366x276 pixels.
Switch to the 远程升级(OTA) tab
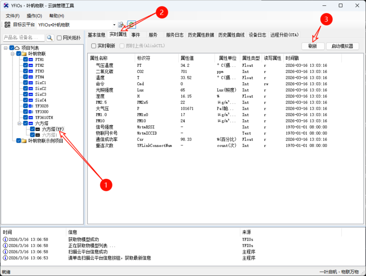[284, 35]
